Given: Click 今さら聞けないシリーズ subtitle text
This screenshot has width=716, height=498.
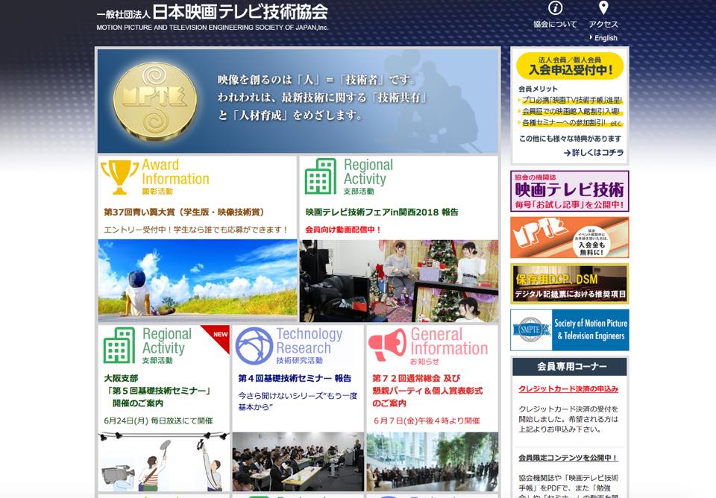Looking at the screenshot, I should (298, 401).
